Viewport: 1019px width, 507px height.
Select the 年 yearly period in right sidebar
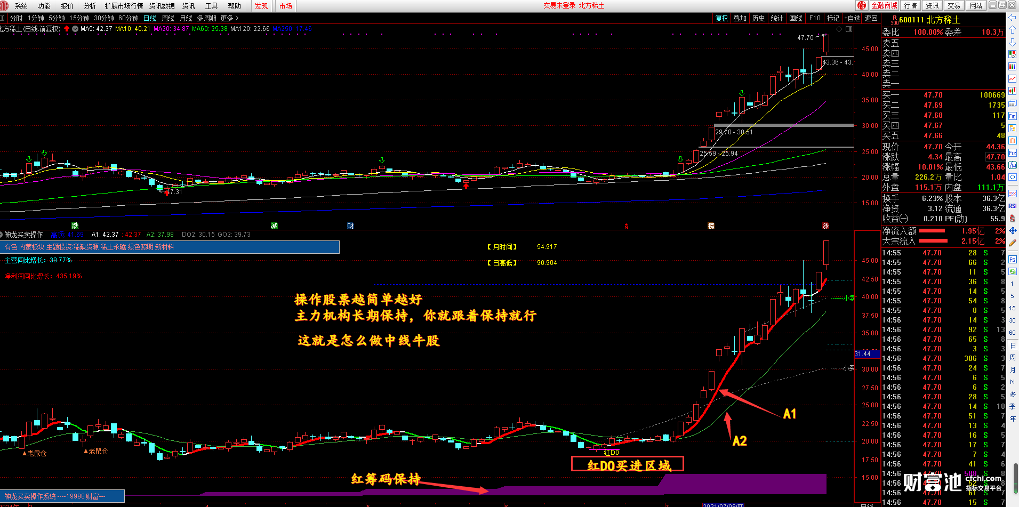click(1013, 419)
